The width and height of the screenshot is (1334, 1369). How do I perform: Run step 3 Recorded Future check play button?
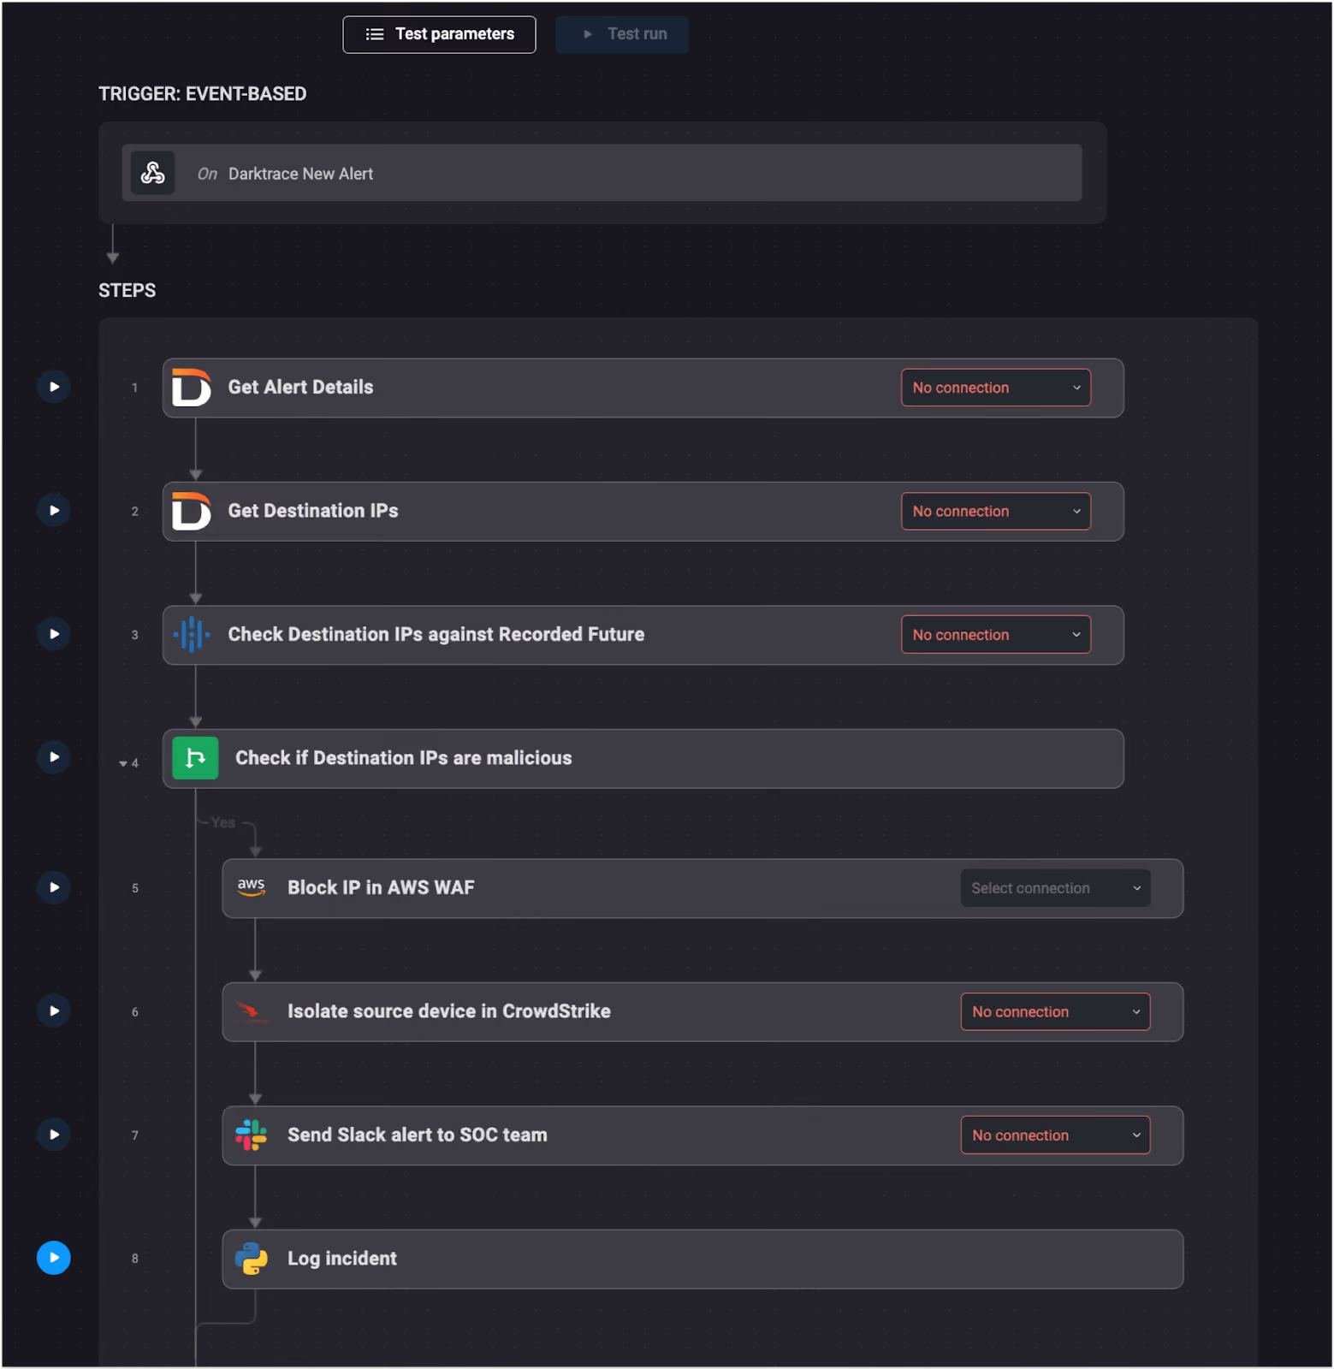[54, 634]
